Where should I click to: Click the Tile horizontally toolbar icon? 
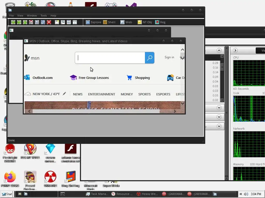(69, 22)
